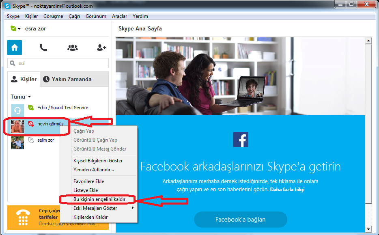Switch to the Kişiler tab
Image resolution: width=379 pixels, height=235 pixels.
coord(24,79)
